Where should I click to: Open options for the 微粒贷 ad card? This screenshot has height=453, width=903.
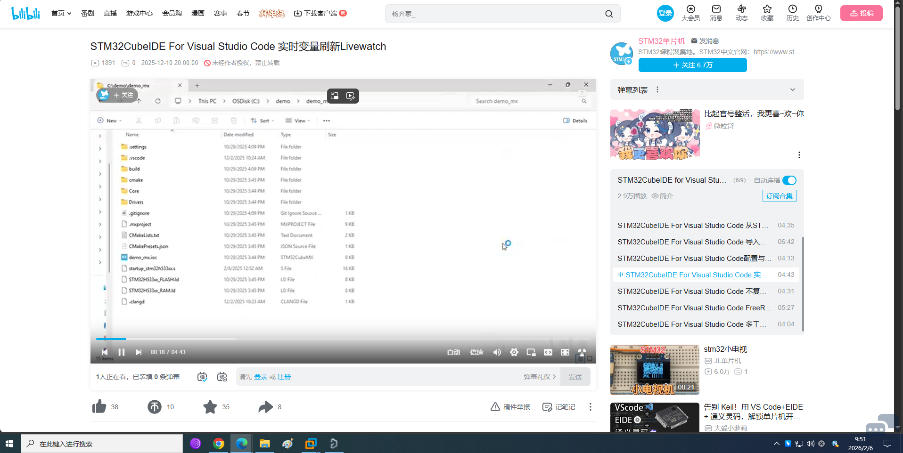(799, 155)
